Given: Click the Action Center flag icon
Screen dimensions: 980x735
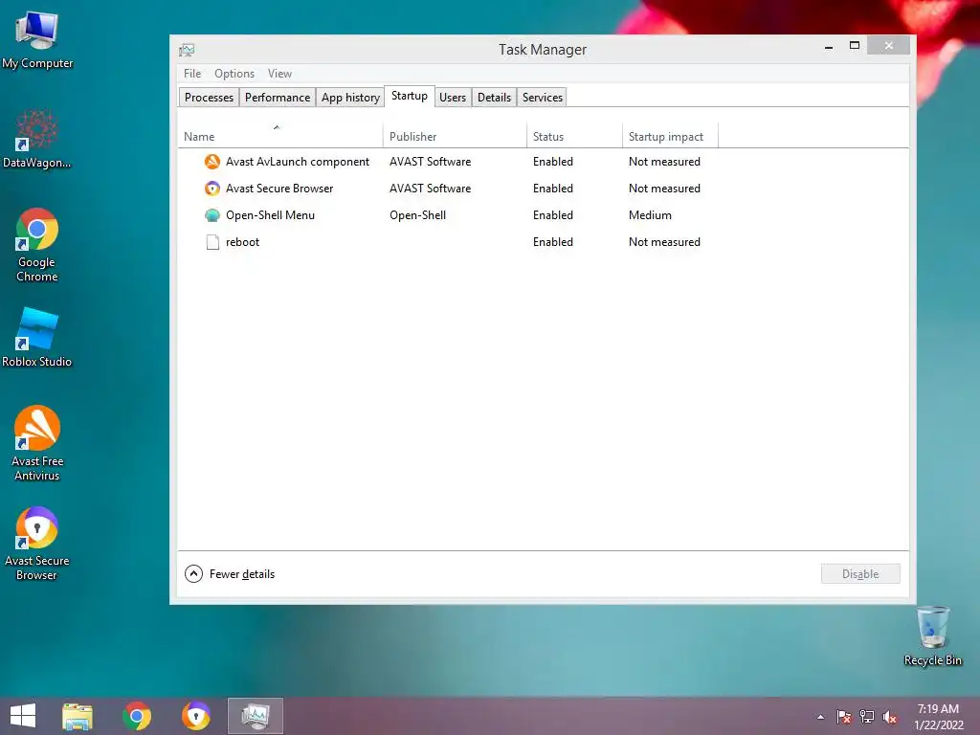Looking at the screenshot, I should 844,717.
